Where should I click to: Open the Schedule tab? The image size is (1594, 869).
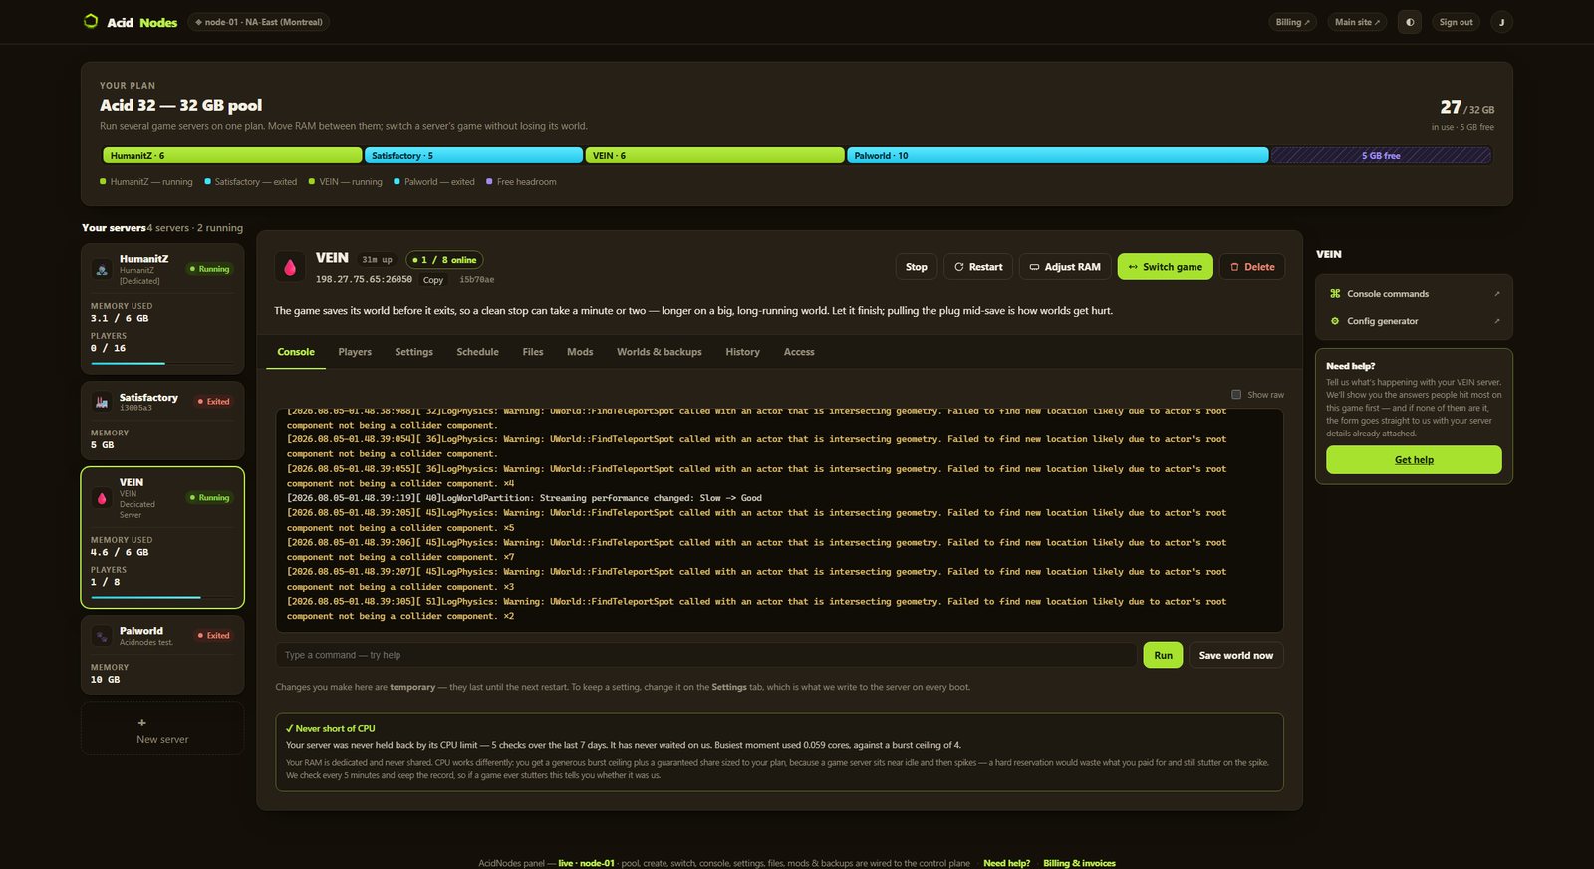[x=477, y=352]
